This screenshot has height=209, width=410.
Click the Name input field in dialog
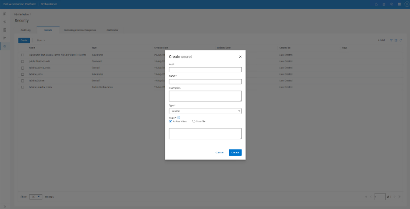point(205,82)
